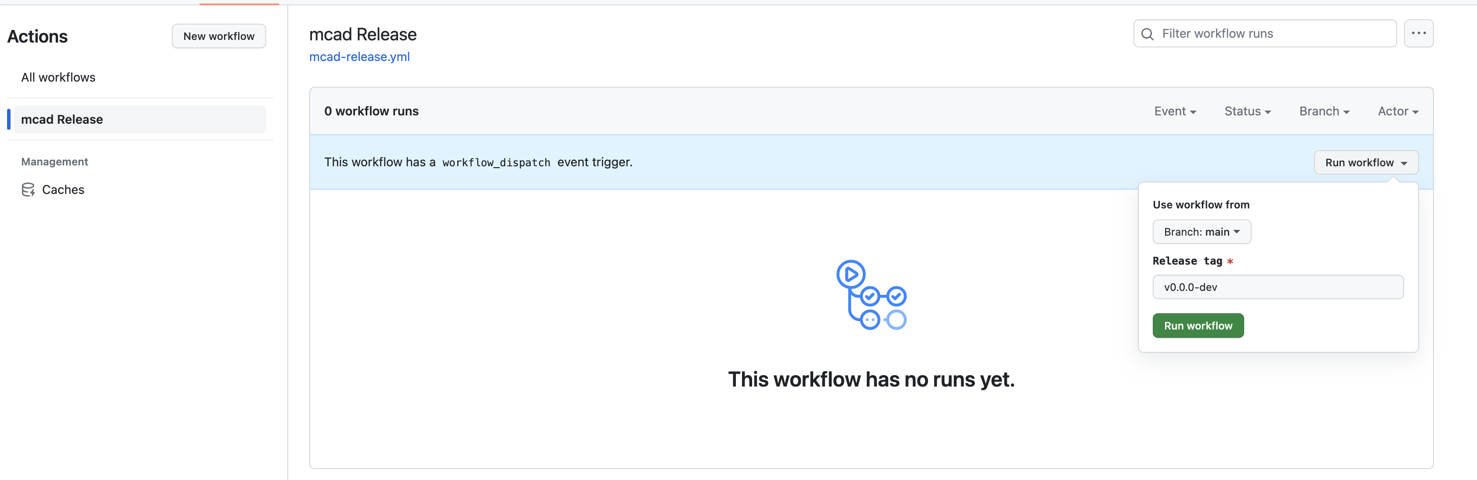Click the workflow illustration graphic
Screen dimensions: 1477x480
[871, 295]
